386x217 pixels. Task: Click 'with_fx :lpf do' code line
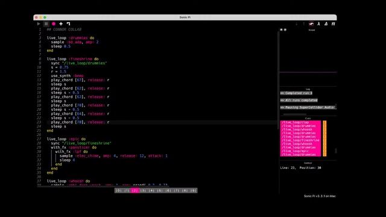[71, 151]
